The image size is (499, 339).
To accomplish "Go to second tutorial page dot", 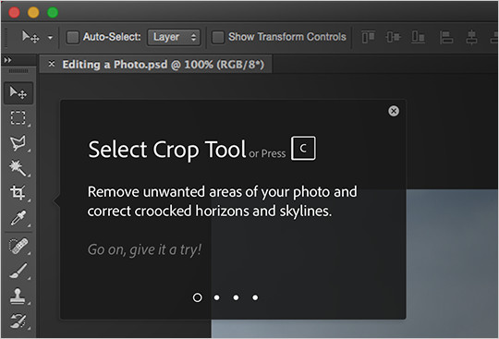I will (217, 297).
